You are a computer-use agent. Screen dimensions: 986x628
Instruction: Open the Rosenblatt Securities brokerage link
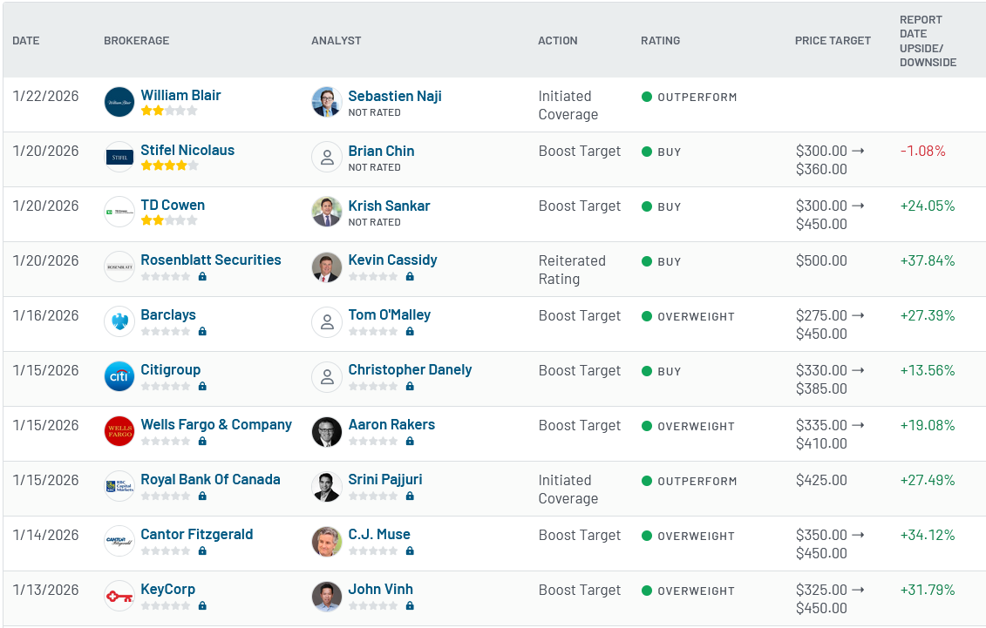click(x=211, y=260)
